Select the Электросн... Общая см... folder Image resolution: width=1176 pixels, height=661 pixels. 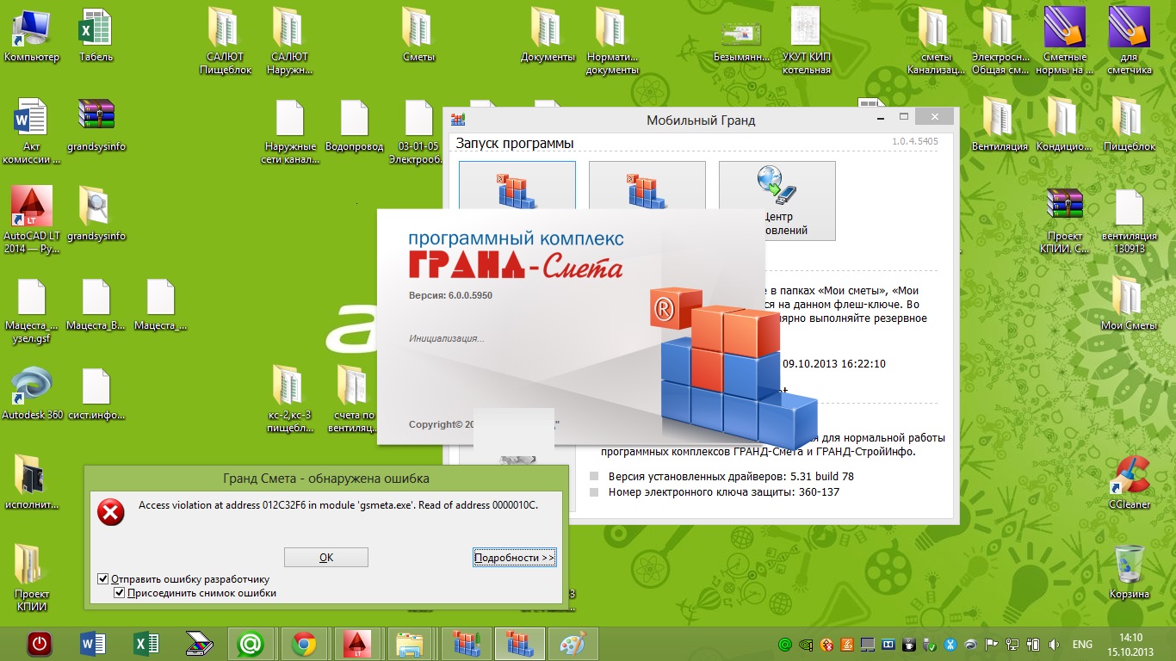(x=1000, y=41)
